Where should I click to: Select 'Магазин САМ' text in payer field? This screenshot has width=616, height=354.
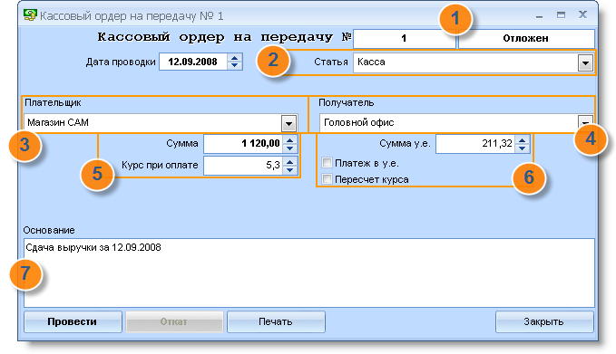tap(58, 123)
